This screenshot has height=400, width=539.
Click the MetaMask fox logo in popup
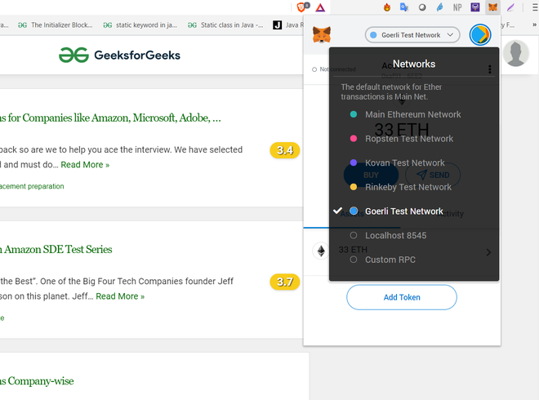[322, 35]
